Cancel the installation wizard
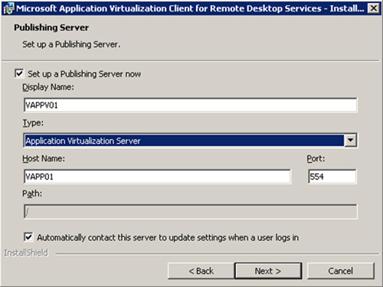383x287 pixels. [x=341, y=271]
